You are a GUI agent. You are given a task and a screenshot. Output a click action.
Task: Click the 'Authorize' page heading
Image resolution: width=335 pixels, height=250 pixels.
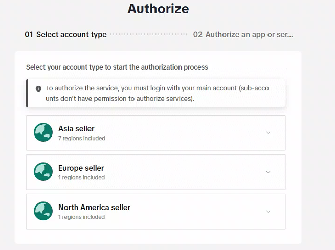click(158, 9)
